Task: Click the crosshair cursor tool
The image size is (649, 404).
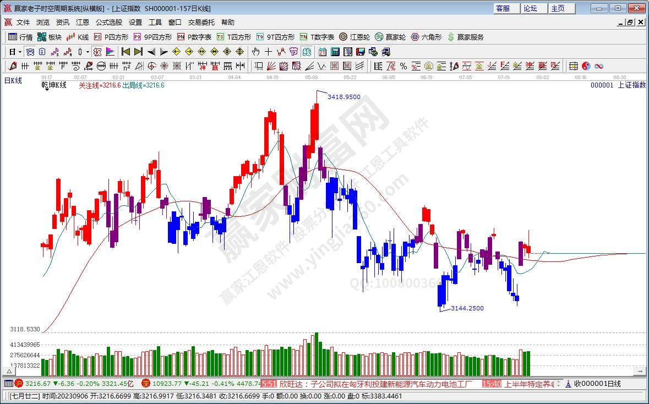Action: point(268,52)
